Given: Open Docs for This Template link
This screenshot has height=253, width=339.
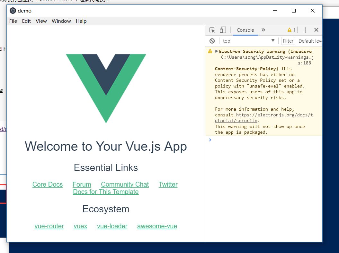Looking at the screenshot, I should coord(106,192).
